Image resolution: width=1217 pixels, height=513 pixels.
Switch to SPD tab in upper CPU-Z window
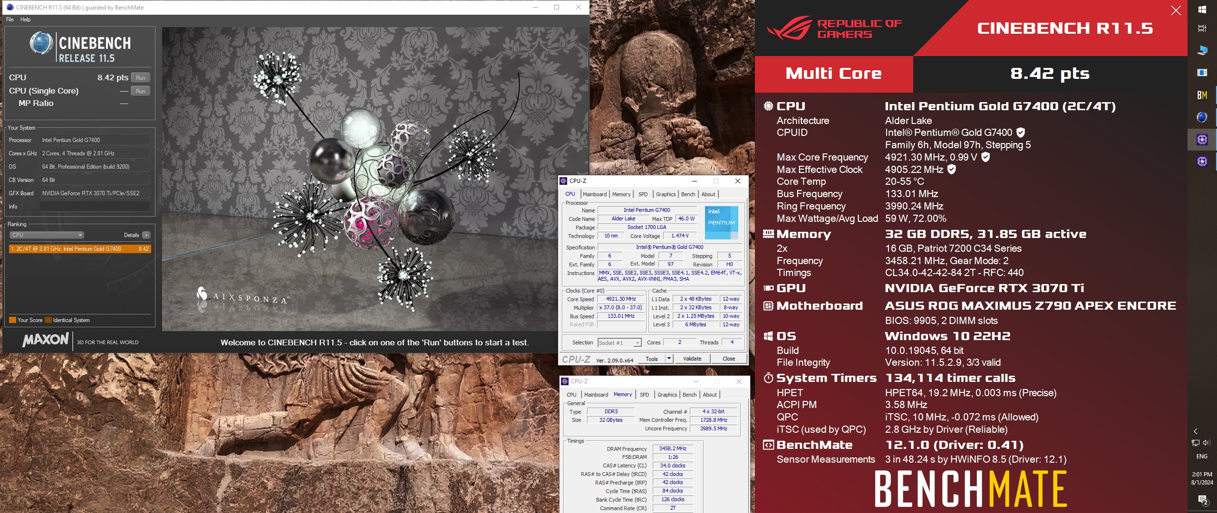tap(643, 194)
